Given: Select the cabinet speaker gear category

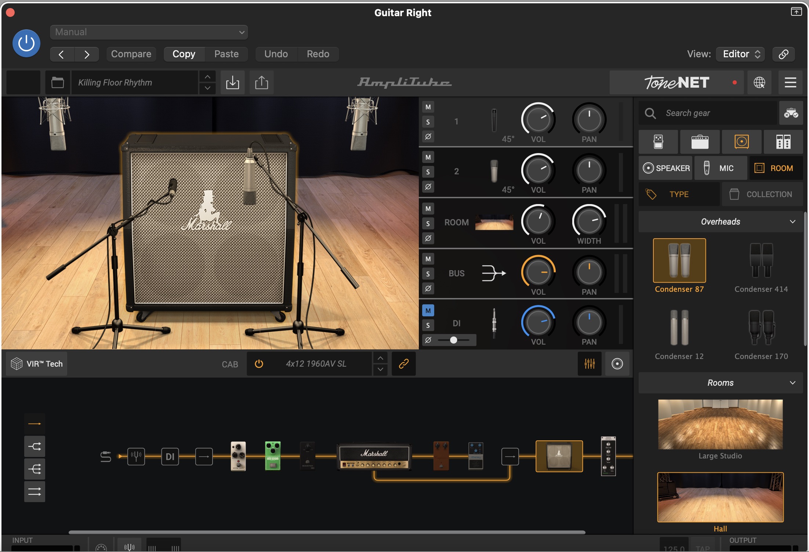Looking at the screenshot, I should point(741,142).
